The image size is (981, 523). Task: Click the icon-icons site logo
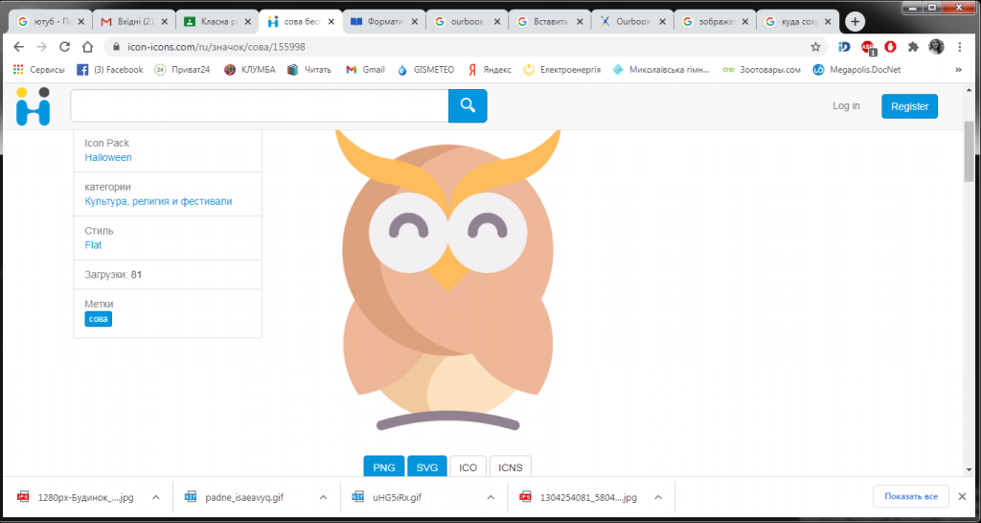33,106
